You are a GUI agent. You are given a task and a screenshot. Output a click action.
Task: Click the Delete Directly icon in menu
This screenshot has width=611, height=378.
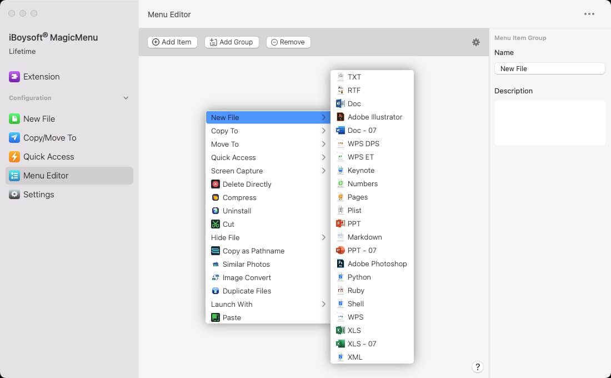[x=216, y=184]
